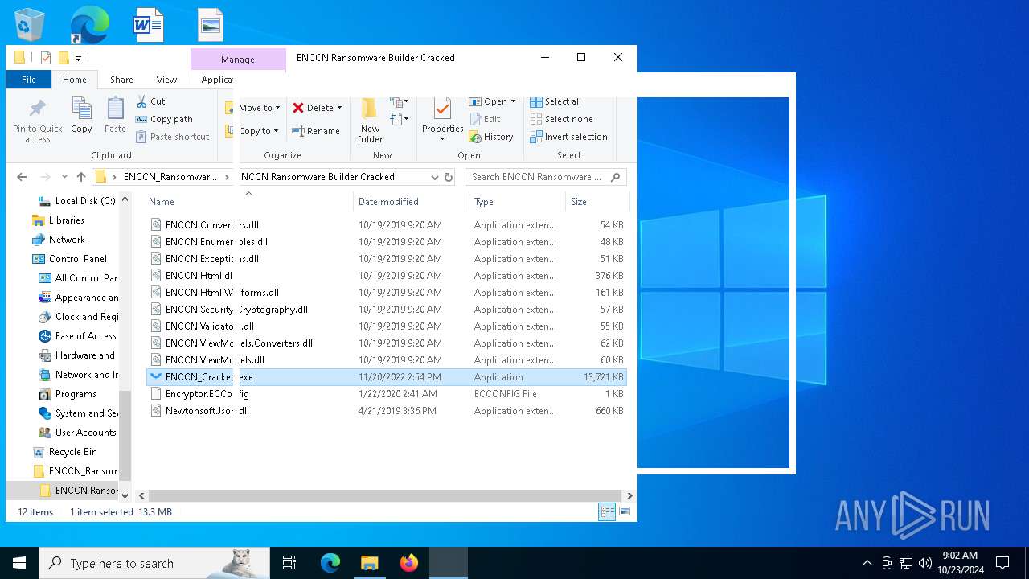Image resolution: width=1029 pixels, height=579 pixels.
Task: Open Firefox from the taskbar
Action: (x=409, y=563)
